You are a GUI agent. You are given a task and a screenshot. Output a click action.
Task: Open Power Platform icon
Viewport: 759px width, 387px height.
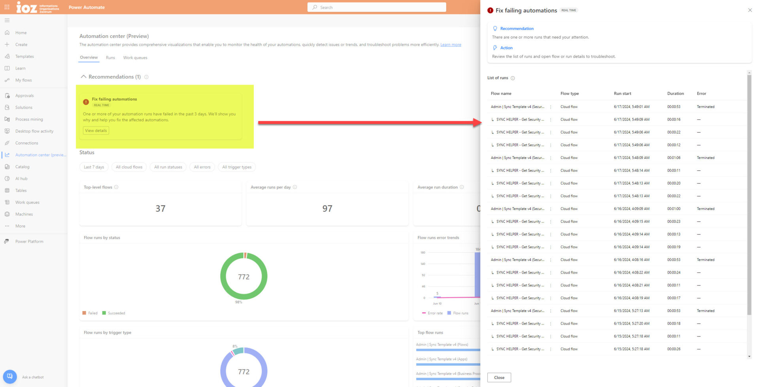click(x=7, y=242)
